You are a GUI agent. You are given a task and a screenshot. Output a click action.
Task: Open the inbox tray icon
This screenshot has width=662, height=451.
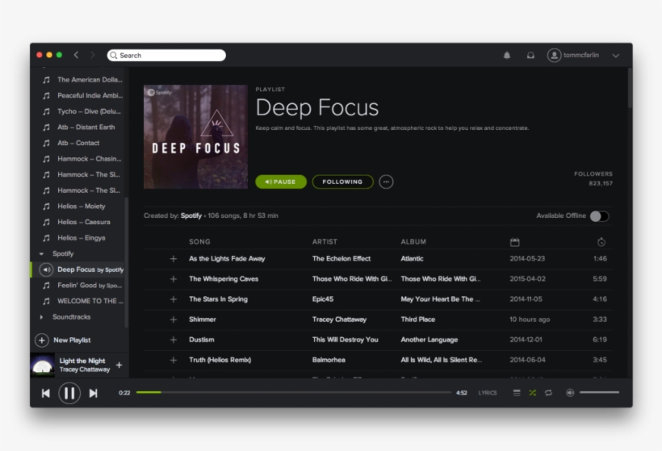pyautogui.click(x=530, y=56)
